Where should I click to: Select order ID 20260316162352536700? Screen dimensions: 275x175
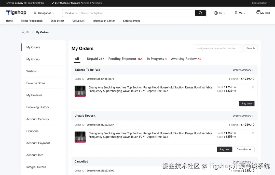click(x=100, y=171)
